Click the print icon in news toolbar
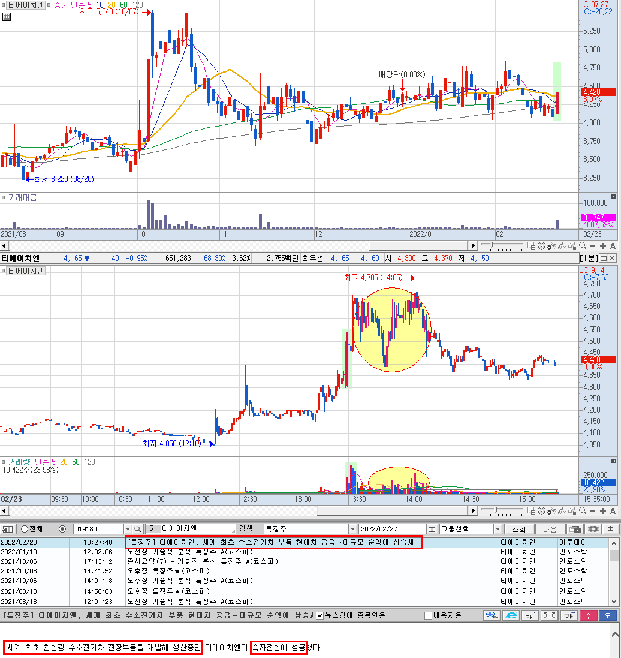 pyautogui.click(x=575, y=529)
